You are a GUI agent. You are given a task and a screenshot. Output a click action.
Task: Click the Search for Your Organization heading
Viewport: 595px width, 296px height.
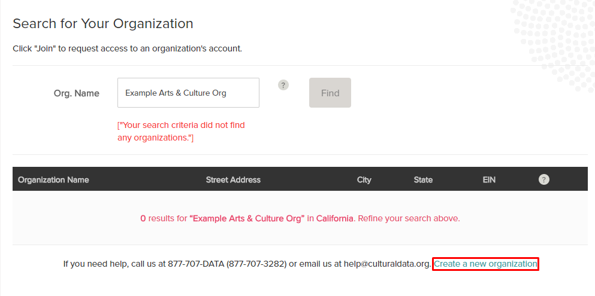click(103, 24)
